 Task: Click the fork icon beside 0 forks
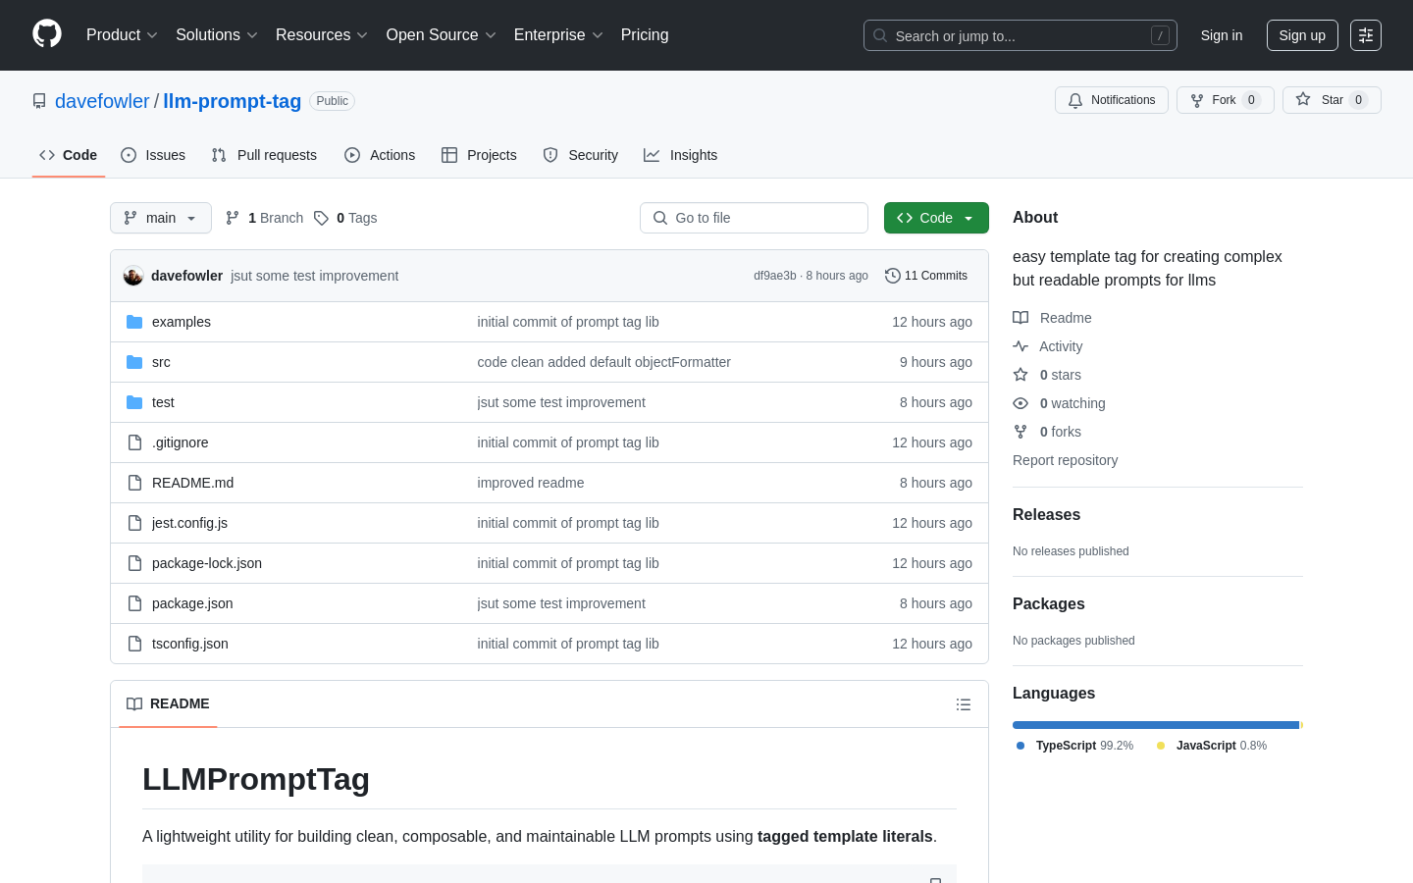point(1020,432)
